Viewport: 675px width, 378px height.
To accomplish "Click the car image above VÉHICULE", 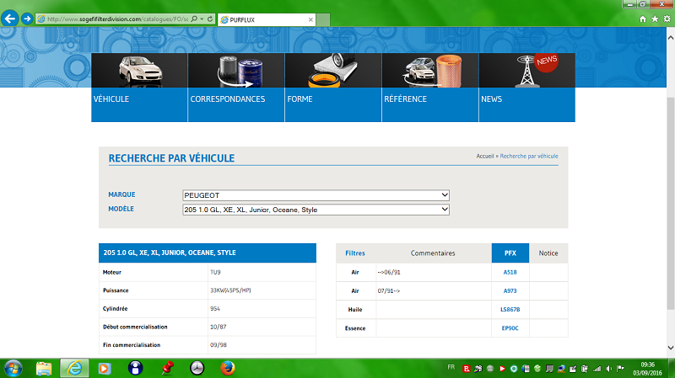I will tap(139, 71).
